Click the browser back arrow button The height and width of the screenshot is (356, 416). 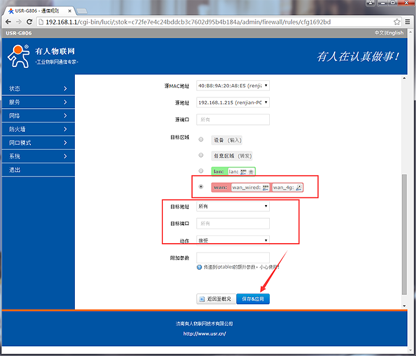point(8,21)
